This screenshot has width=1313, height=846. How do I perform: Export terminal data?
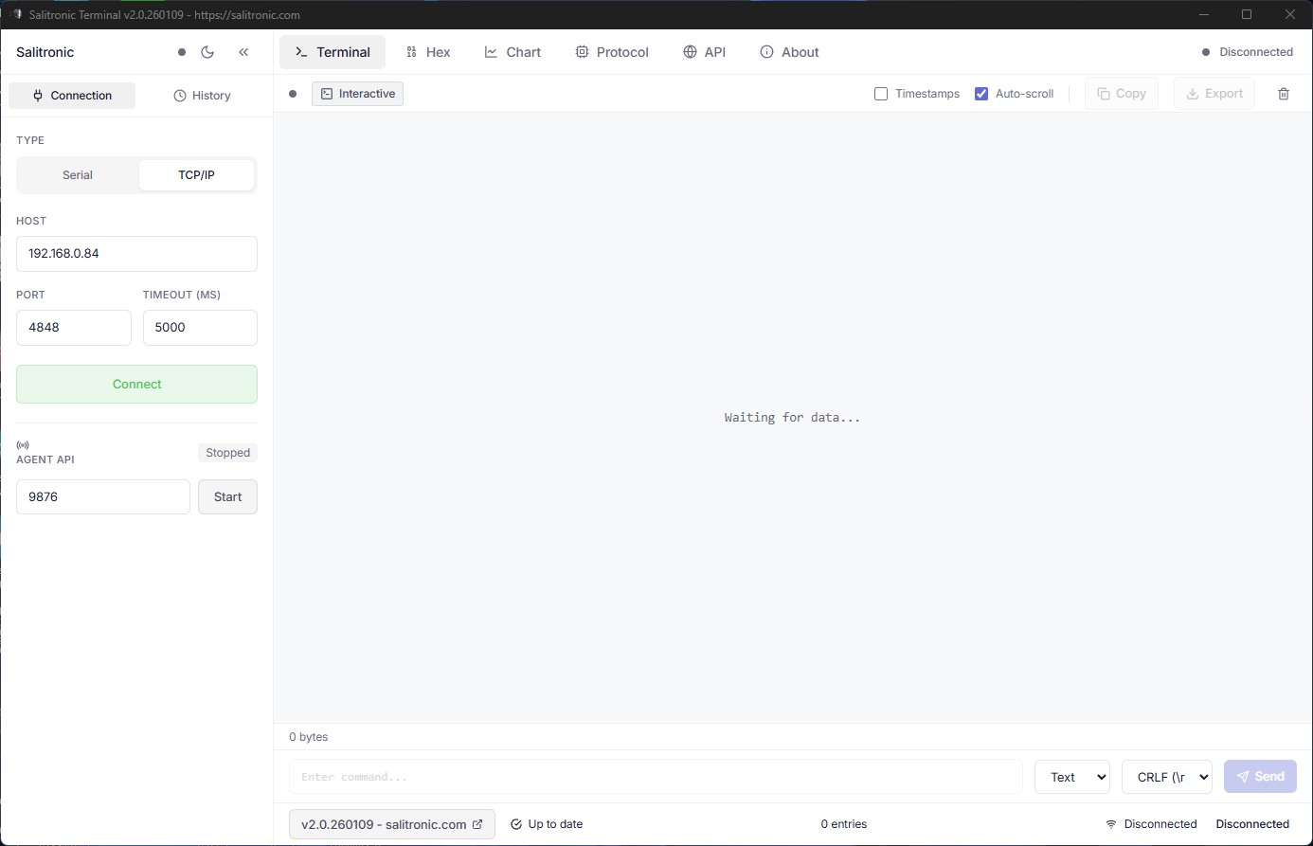1214,94
